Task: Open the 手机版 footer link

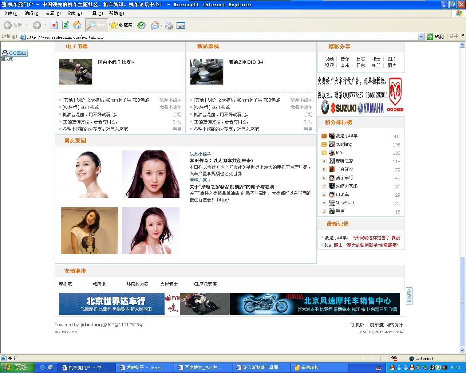Action: pyautogui.click(x=358, y=325)
